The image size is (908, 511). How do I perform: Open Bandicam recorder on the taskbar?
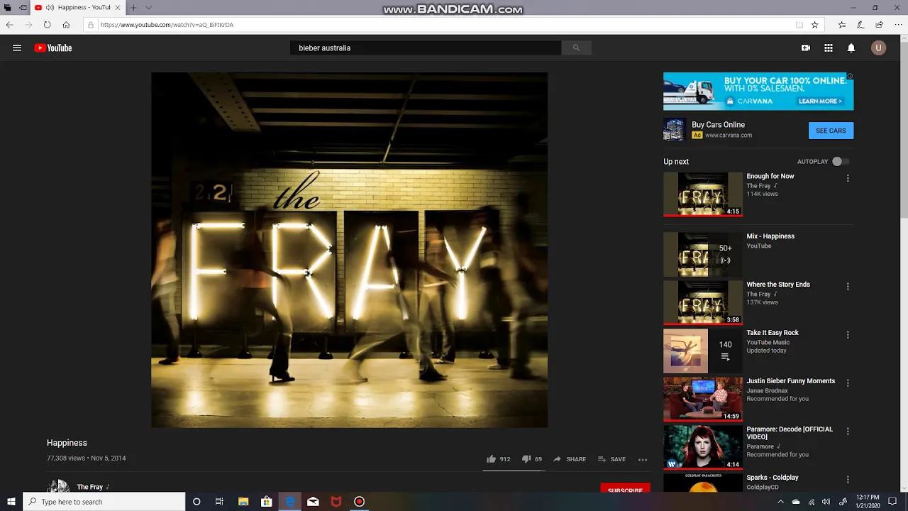pyautogui.click(x=360, y=502)
